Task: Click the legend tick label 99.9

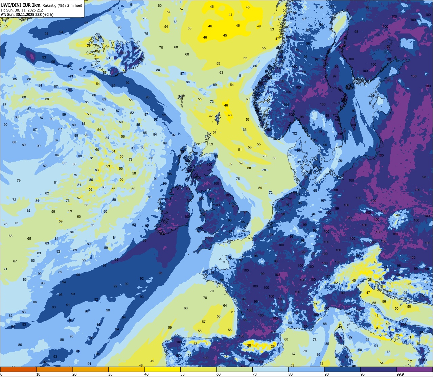Action: tap(401, 374)
